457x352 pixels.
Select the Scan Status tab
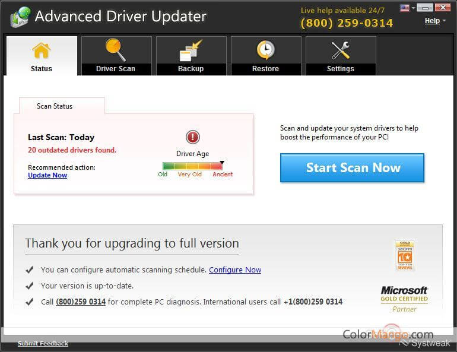pyautogui.click(x=55, y=106)
